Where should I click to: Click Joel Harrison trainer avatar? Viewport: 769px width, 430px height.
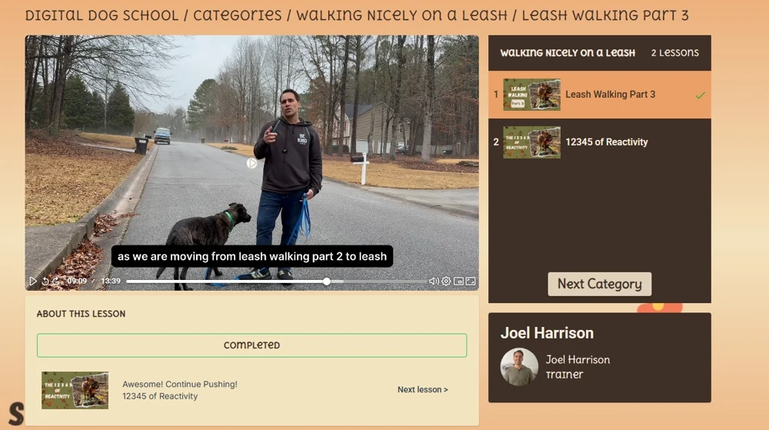[519, 367]
